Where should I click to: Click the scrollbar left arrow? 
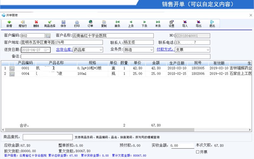coord(3,130)
